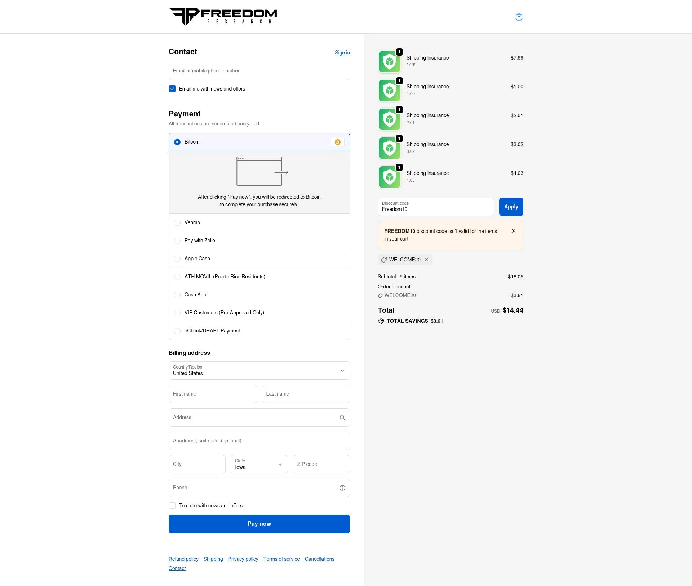Screen dimensions: 692x586
Task: Remove the WELCOME20 discount tag
Action: 426,260
